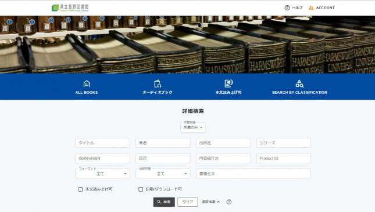This screenshot has width=375, height=212.
Task: Focus the 著者 input field
Action: coord(163,143)
